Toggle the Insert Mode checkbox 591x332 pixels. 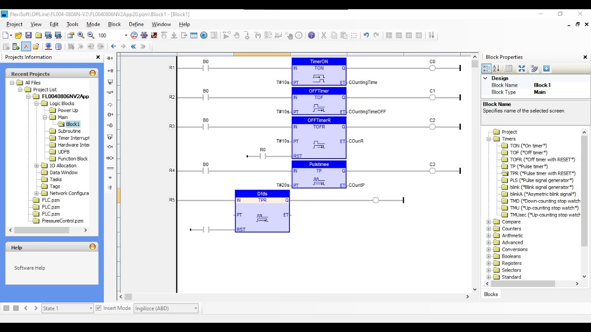pos(98,308)
